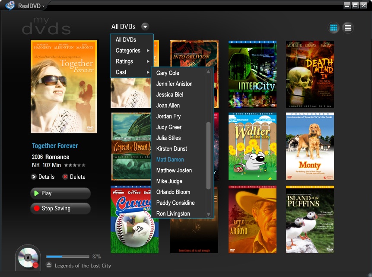Expand the Categories submenu arrow

[x=148, y=50]
